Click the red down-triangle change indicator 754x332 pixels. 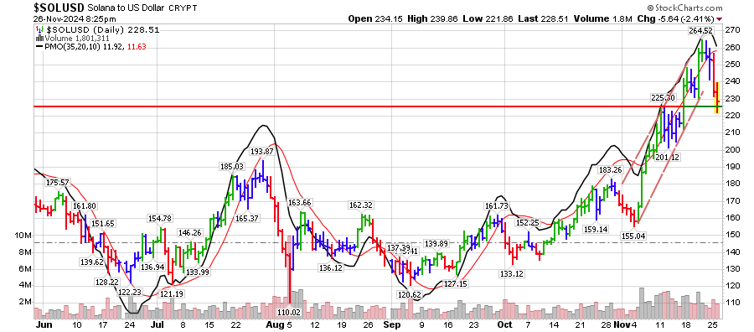[719, 19]
